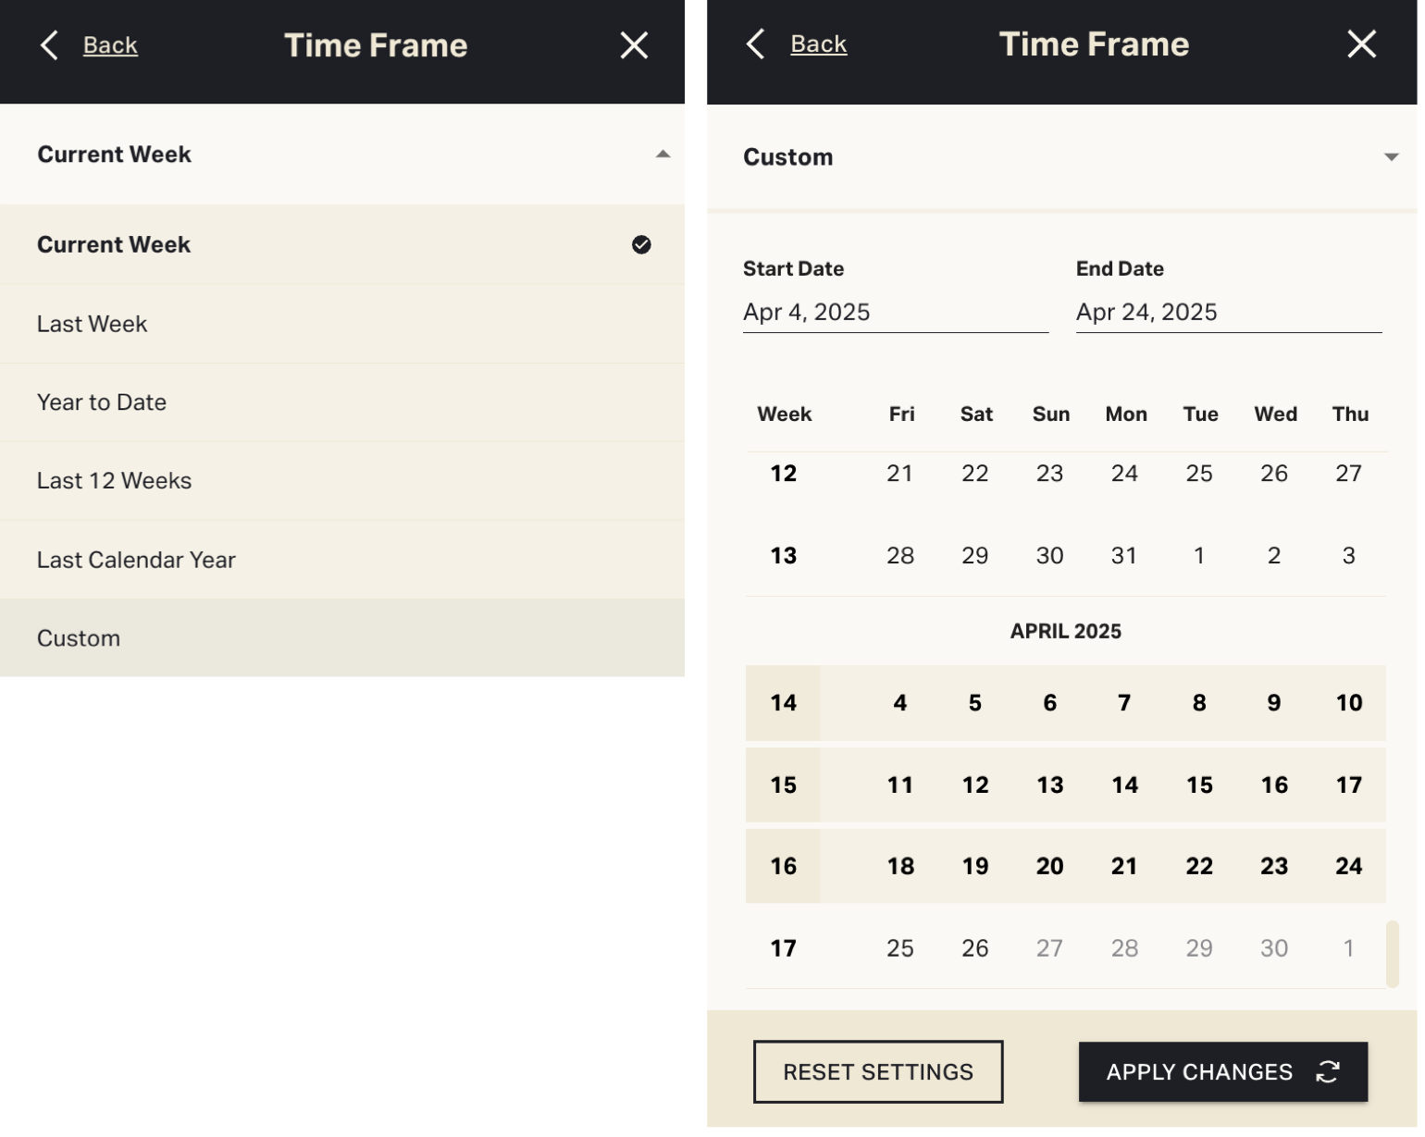Image resolution: width=1425 pixels, height=1137 pixels.
Task: Close the left Time Frame panel
Action: click(634, 45)
